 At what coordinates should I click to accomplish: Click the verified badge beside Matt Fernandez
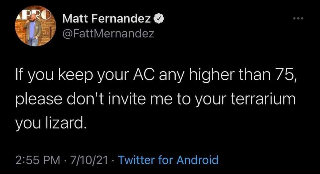(x=159, y=19)
